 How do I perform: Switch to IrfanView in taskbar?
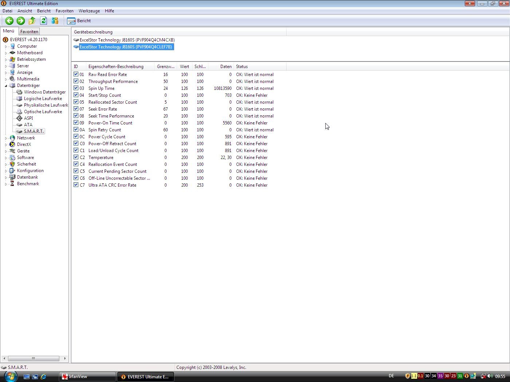coord(87,377)
